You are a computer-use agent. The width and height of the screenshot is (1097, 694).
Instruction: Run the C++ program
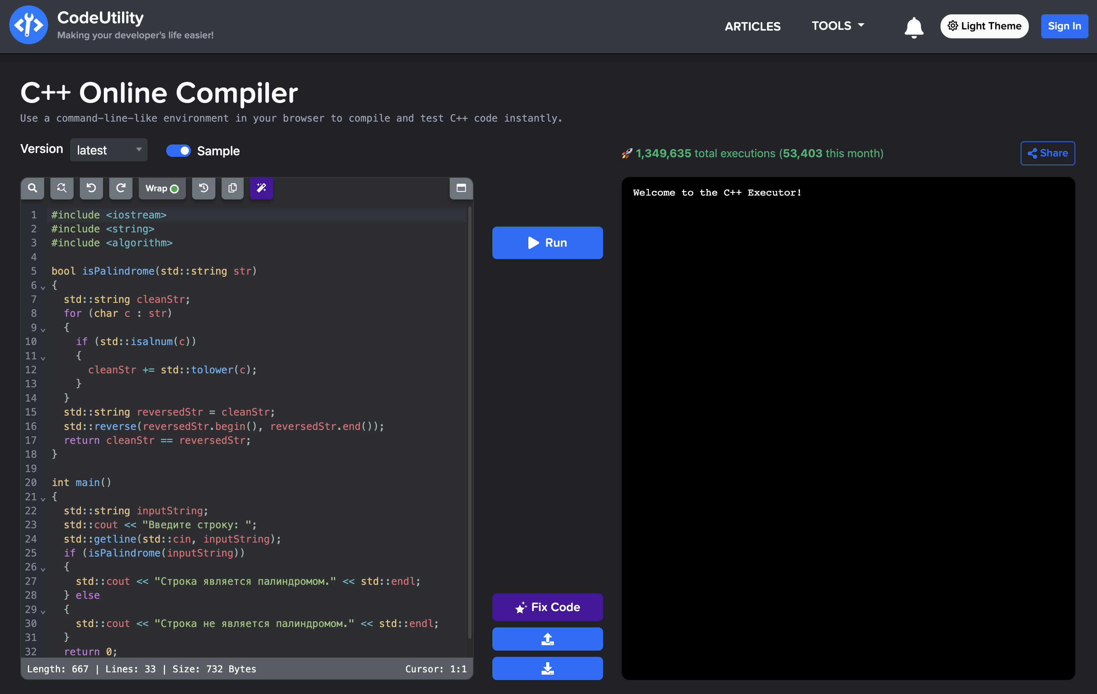coord(547,243)
